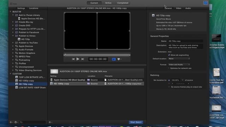Click the Publish to Facebook destination icon
The height and width of the screenshot is (127, 226).
coord(17,32)
